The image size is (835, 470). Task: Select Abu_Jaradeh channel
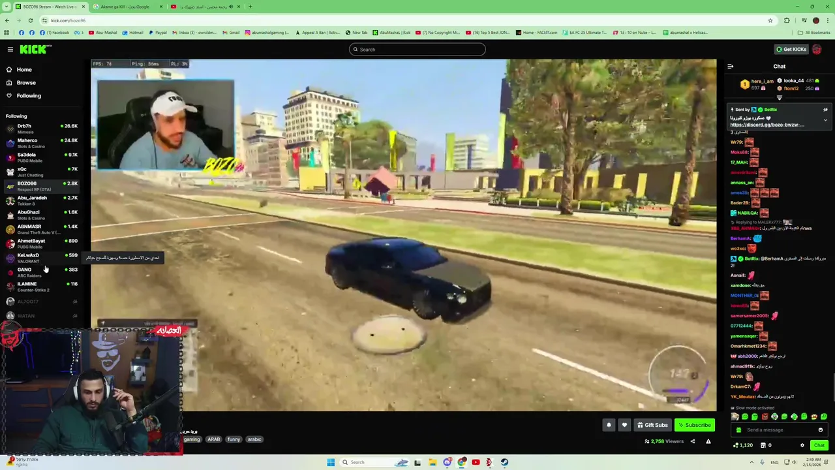[42, 200]
